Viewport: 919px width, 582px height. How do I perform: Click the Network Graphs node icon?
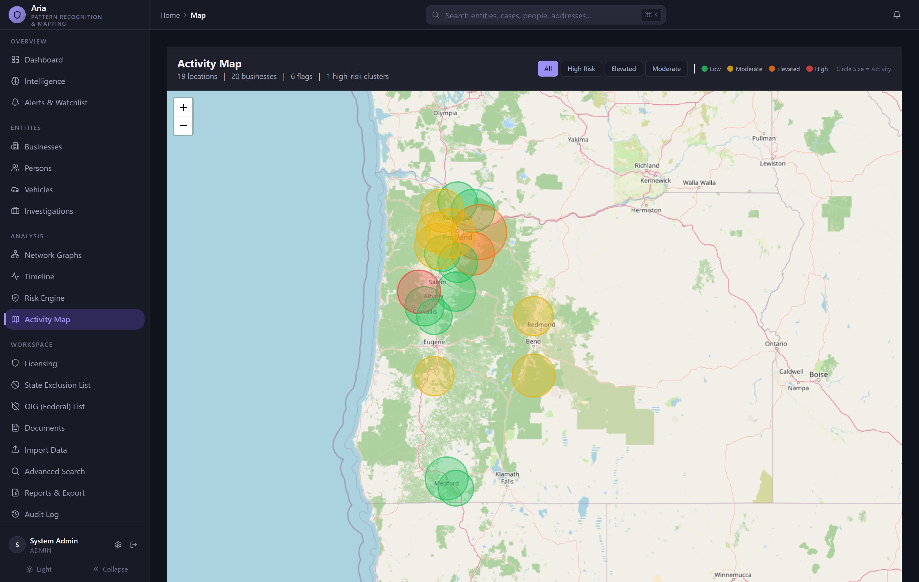tap(15, 255)
